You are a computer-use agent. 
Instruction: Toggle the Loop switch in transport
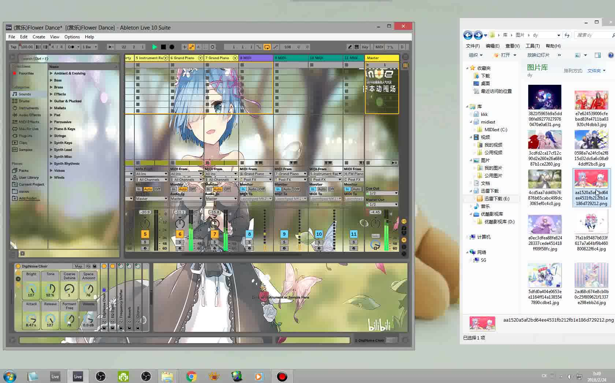tap(267, 47)
